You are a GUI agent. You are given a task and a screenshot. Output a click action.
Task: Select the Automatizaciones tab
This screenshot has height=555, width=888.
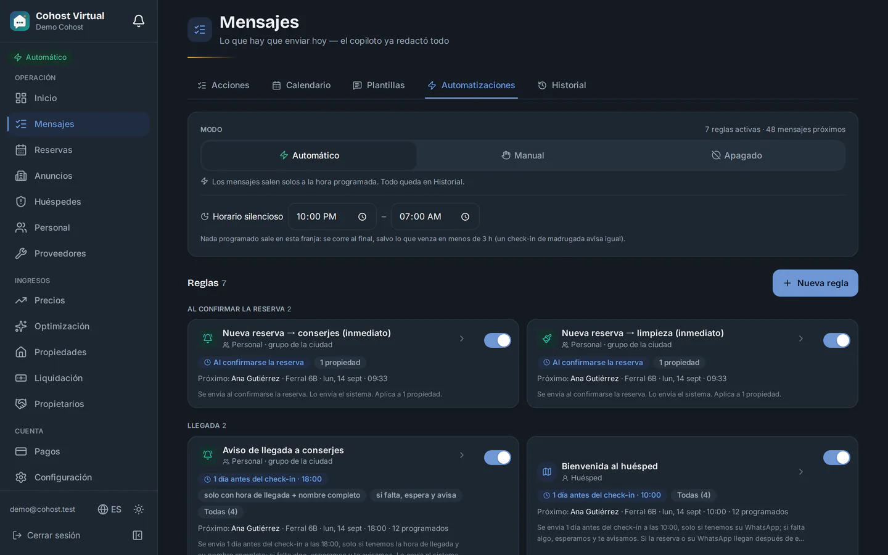(471, 85)
